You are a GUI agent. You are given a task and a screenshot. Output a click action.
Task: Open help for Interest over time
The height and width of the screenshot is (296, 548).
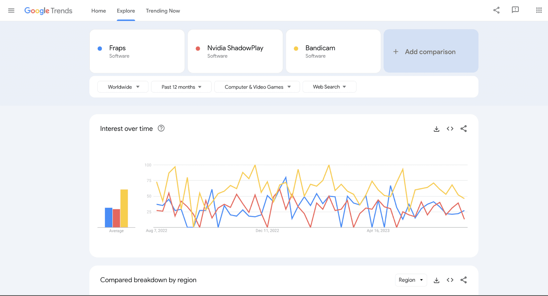pos(161,128)
